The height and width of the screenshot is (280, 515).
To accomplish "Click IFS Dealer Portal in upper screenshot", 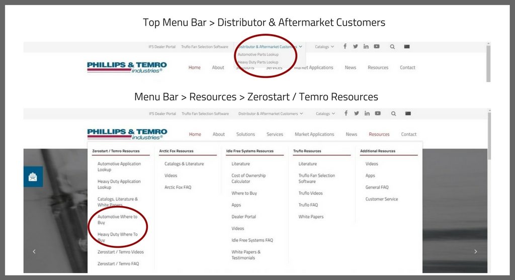I will coord(162,47).
